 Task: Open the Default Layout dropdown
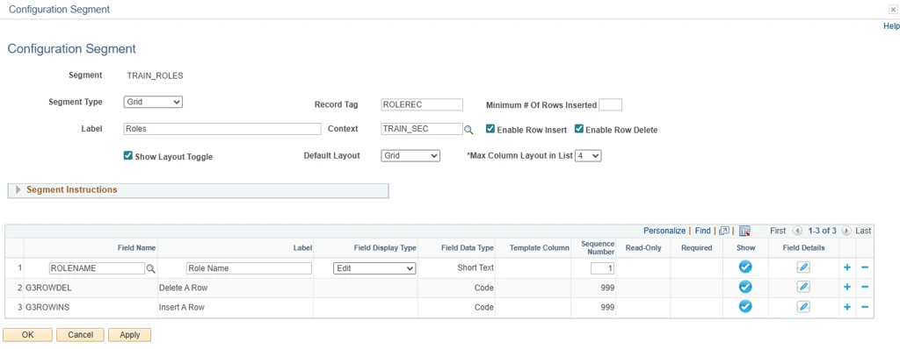tap(410, 156)
